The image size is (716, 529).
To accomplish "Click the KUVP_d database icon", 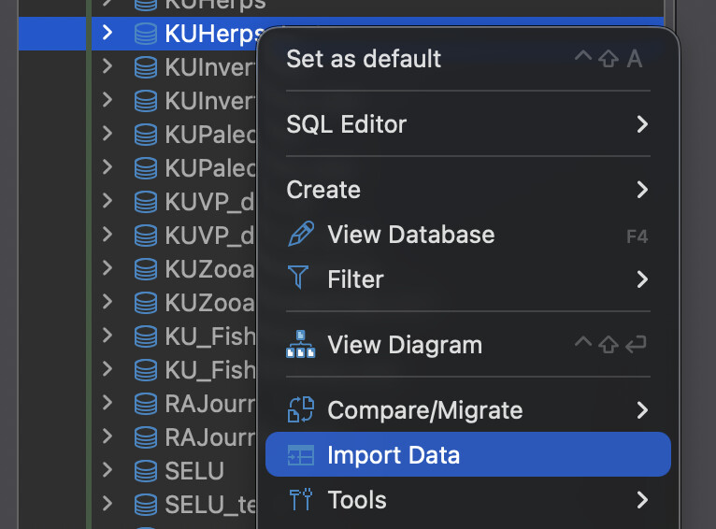I will 145,202.
